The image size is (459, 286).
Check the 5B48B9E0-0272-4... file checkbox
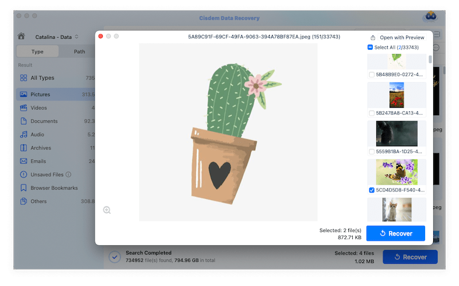371,75
